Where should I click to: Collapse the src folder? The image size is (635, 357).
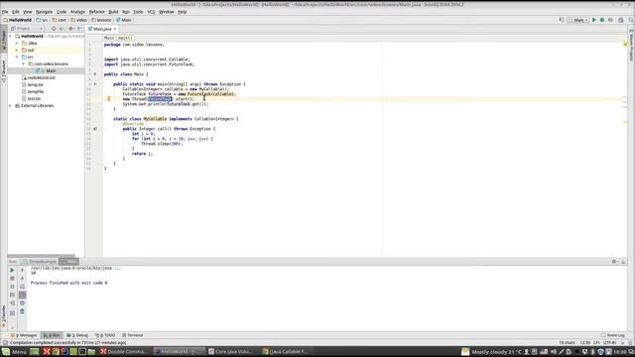pos(17,58)
